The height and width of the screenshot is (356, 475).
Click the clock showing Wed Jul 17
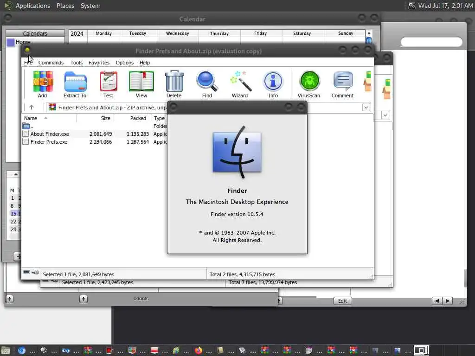[445, 6]
